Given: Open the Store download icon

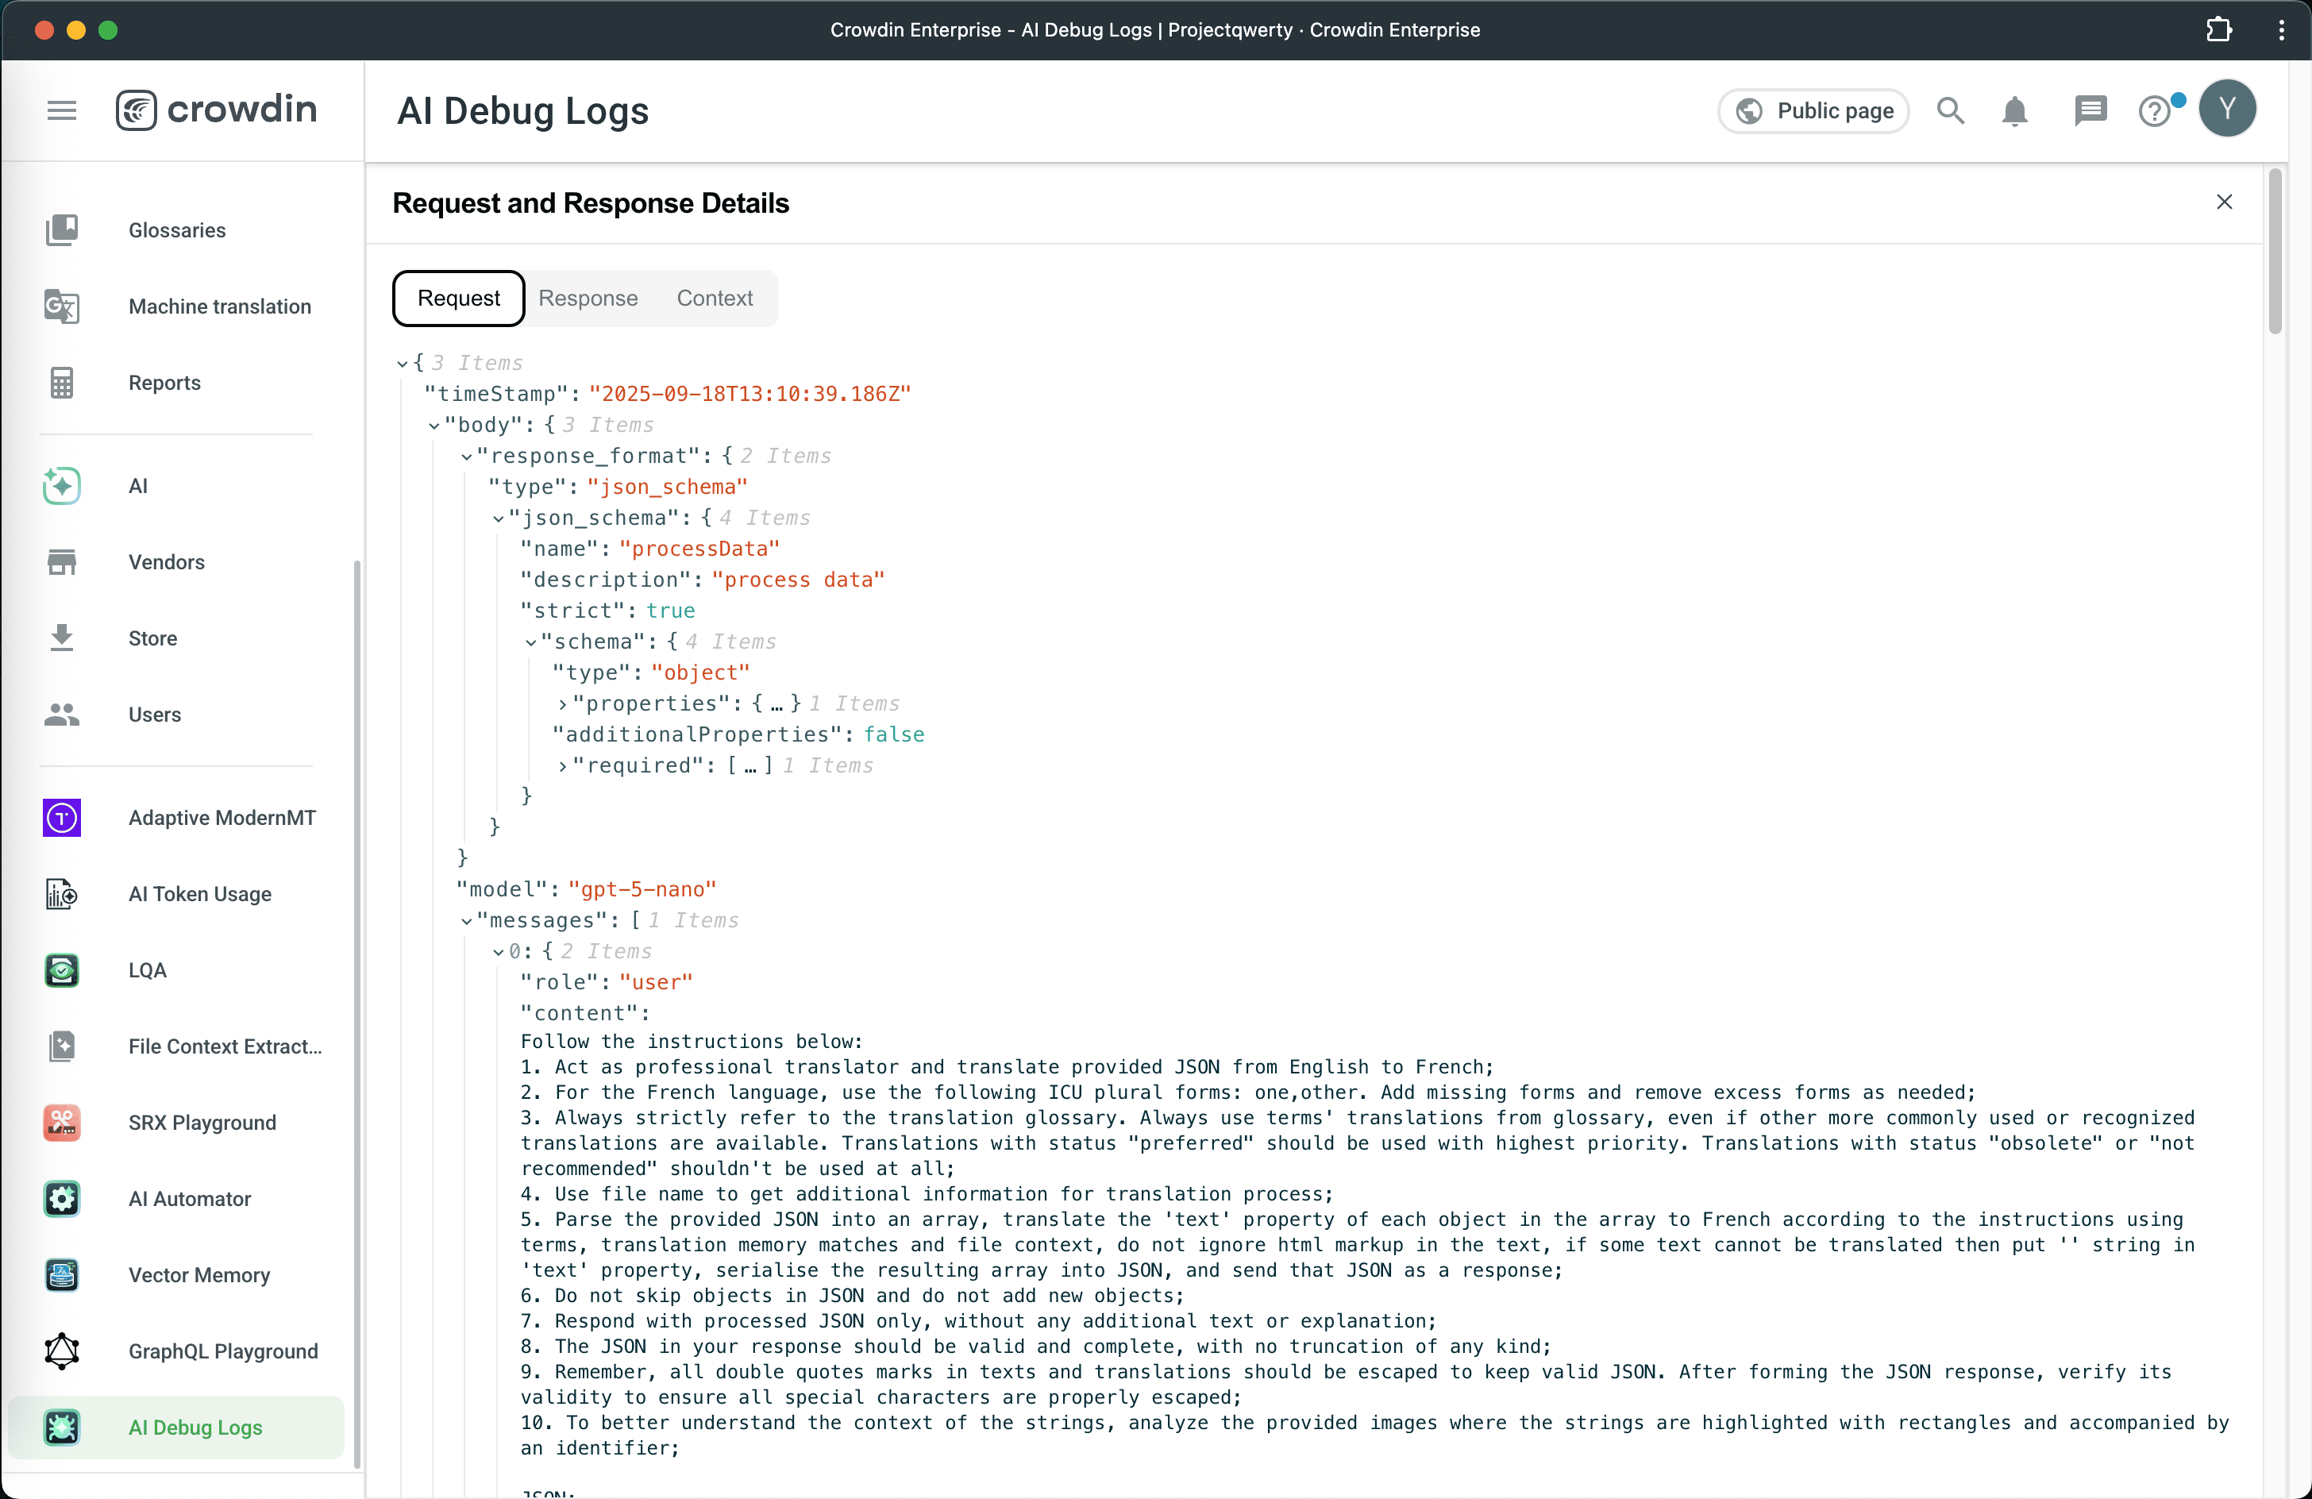Looking at the screenshot, I should click(x=62, y=638).
